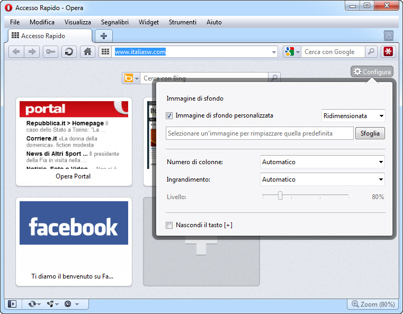Image resolution: width=403 pixels, height=314 pixels.
Task: Focus the Cerca con Bing field
Action: point(204,78)
